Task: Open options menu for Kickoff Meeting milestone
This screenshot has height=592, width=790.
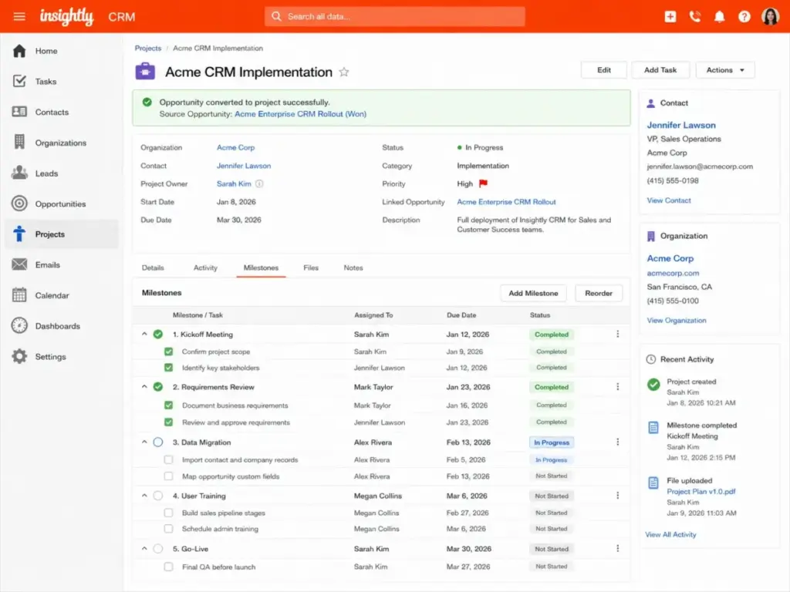Action: tap(618, 335)
